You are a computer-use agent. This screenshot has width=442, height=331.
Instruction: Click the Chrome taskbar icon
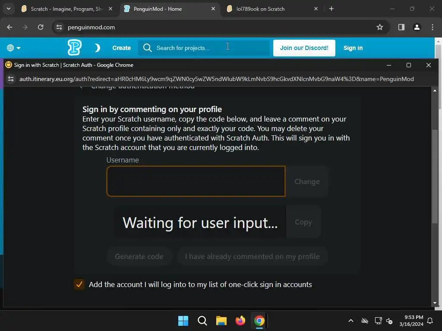(x=259, y=321)
